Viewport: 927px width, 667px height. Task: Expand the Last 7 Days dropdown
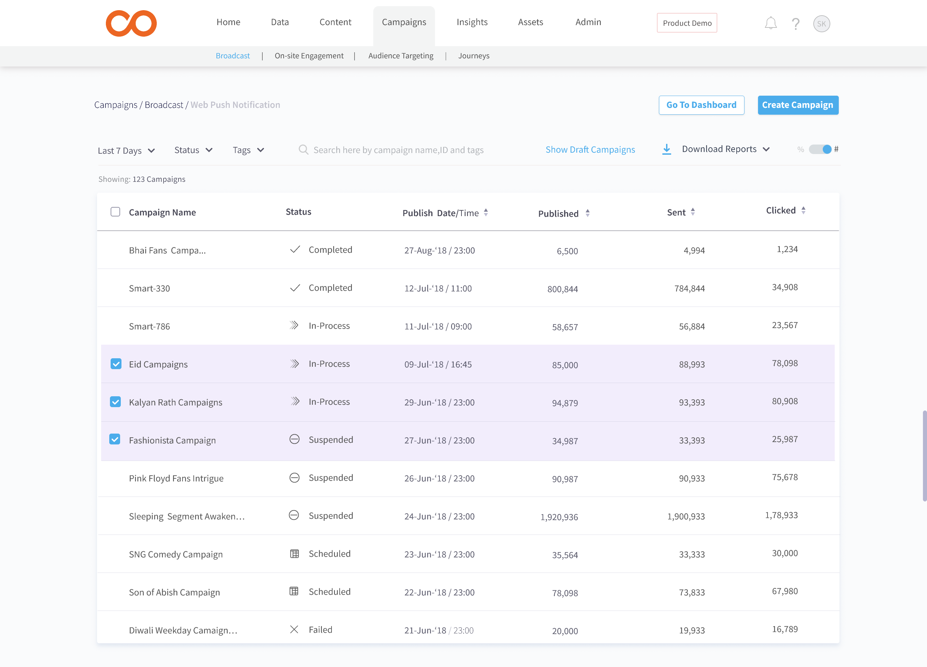tap(126, 150)
